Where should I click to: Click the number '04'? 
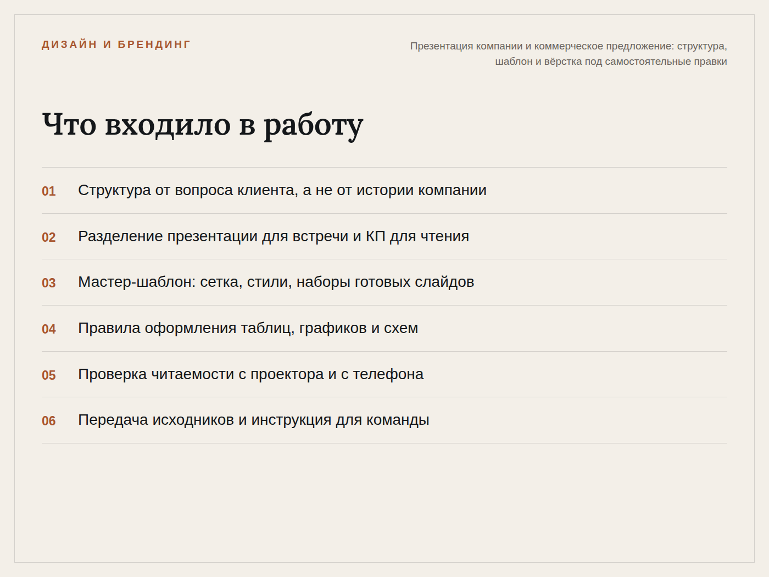[49, 329]
